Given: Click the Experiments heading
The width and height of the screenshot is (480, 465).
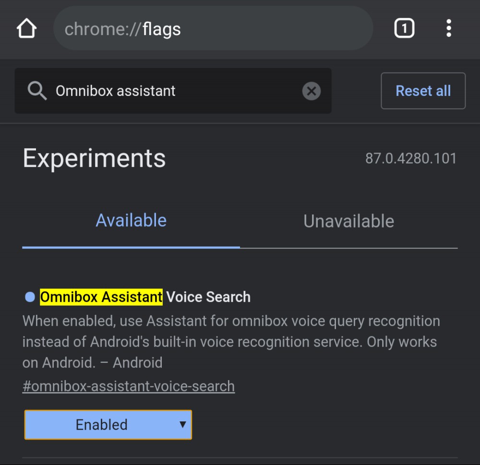Looking at the screenshot, I should [x=94, y=158].
